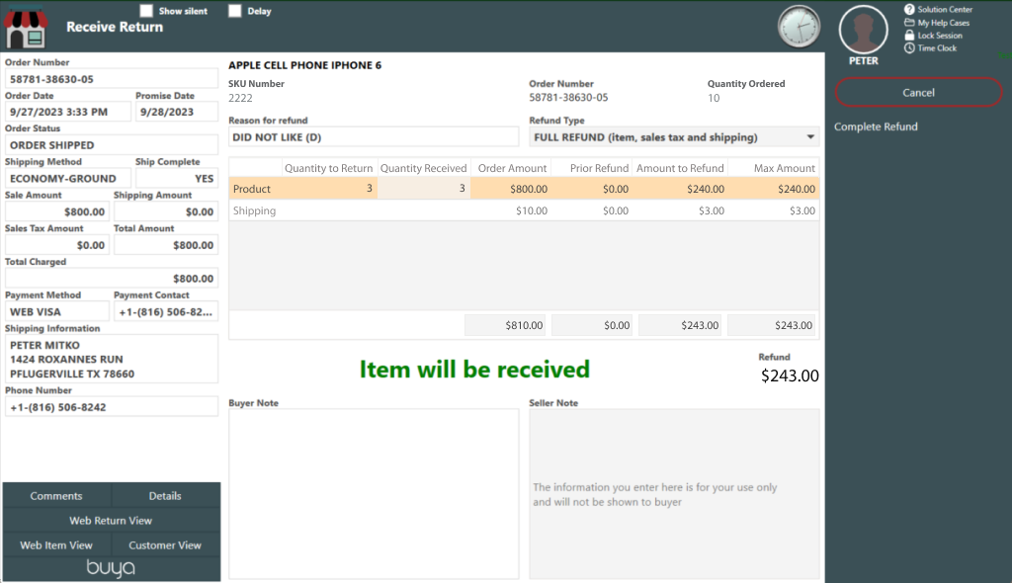
Task: Click the Sale Amount field
Action: (x=57, y=211)
